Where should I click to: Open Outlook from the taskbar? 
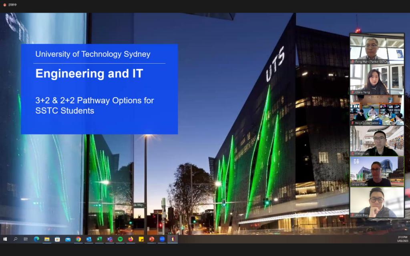[x=89, y=239]
